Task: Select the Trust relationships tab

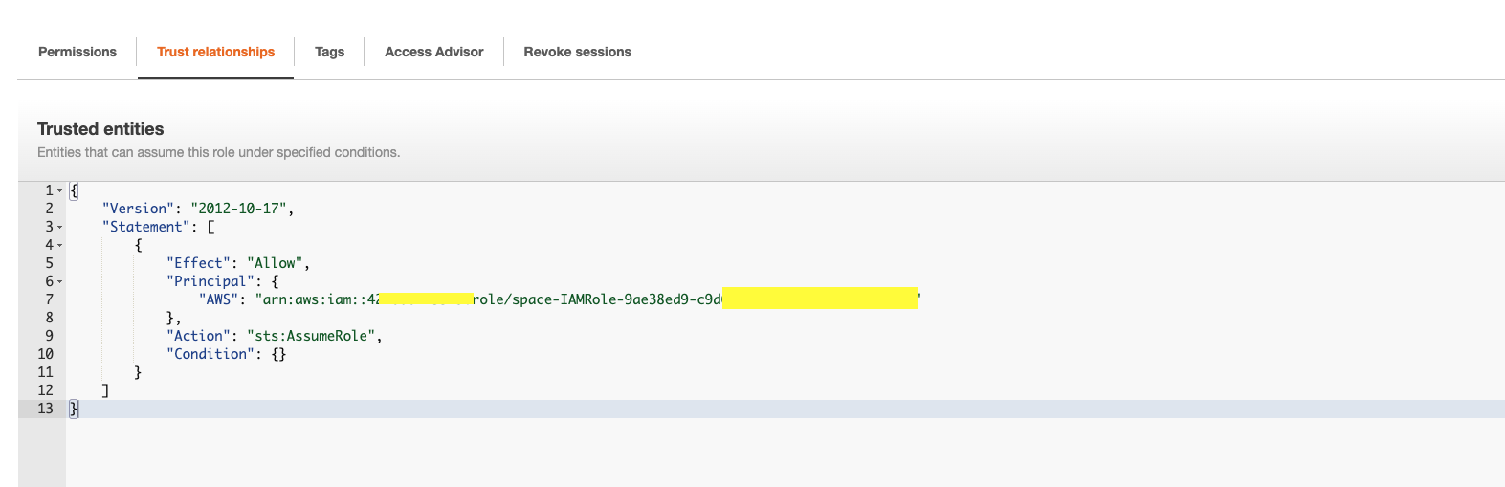Action: point(215,52)
